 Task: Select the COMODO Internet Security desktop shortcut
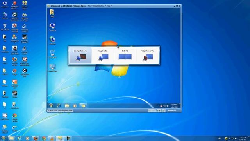pos(15,5)
